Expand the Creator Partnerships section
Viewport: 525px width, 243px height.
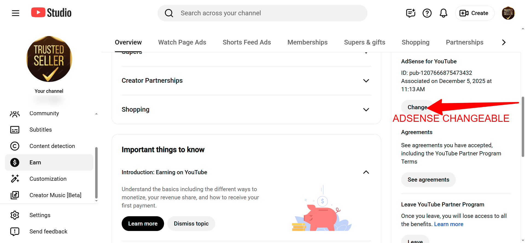pyautogui.click(x=246, y=81)
